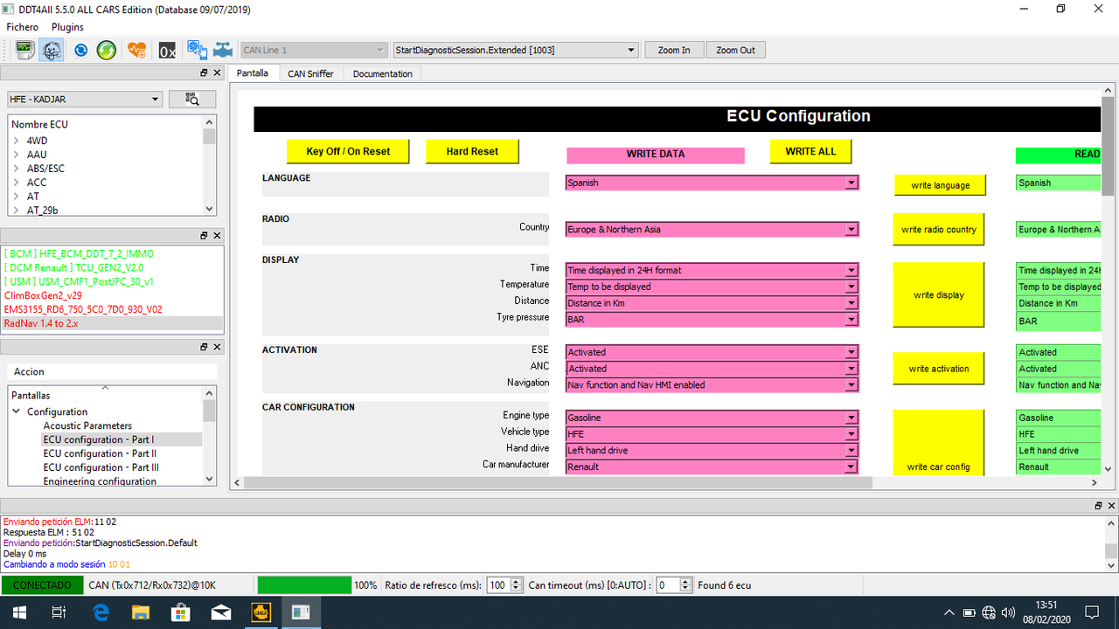Image resolution: width=1119 pixels, height=629 pixels.
Task: Switch to the CAN Sniffer tab
Action: point(310,73)
